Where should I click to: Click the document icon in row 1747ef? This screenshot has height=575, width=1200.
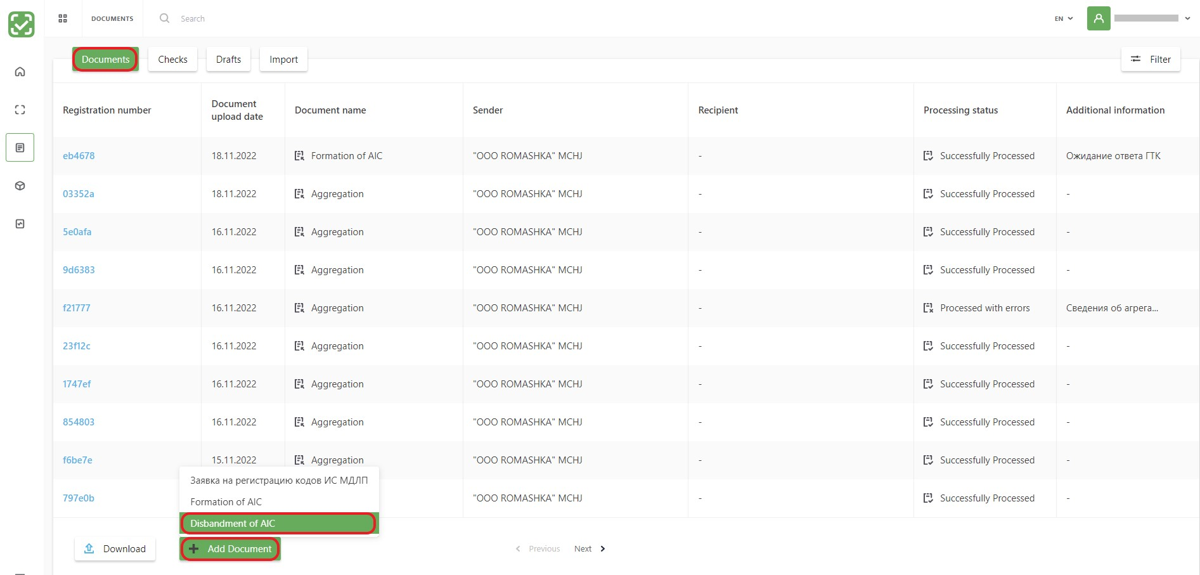tap(300, 384)
